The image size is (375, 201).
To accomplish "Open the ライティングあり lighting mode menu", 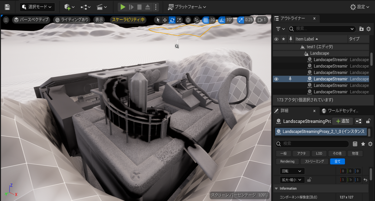I will click(x=72, y=20).
